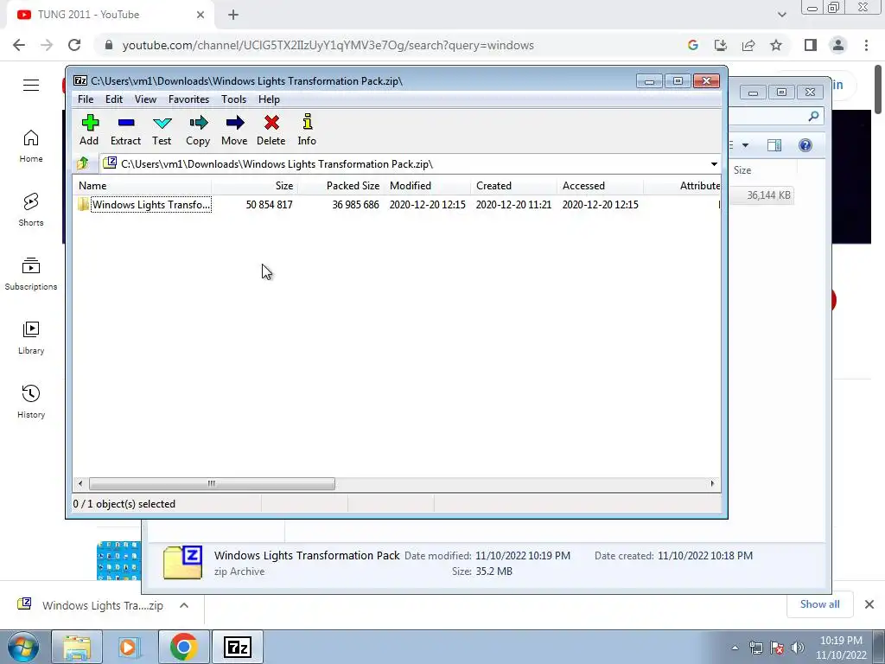
Task: Open History in YouTube sidebar
Action: [31, 401]
